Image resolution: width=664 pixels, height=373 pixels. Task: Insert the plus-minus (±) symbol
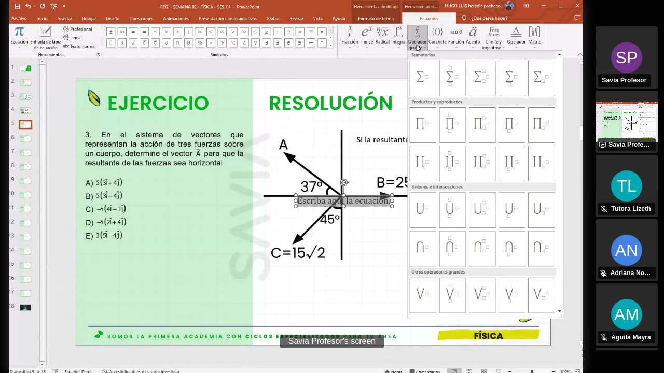(110, 32)
